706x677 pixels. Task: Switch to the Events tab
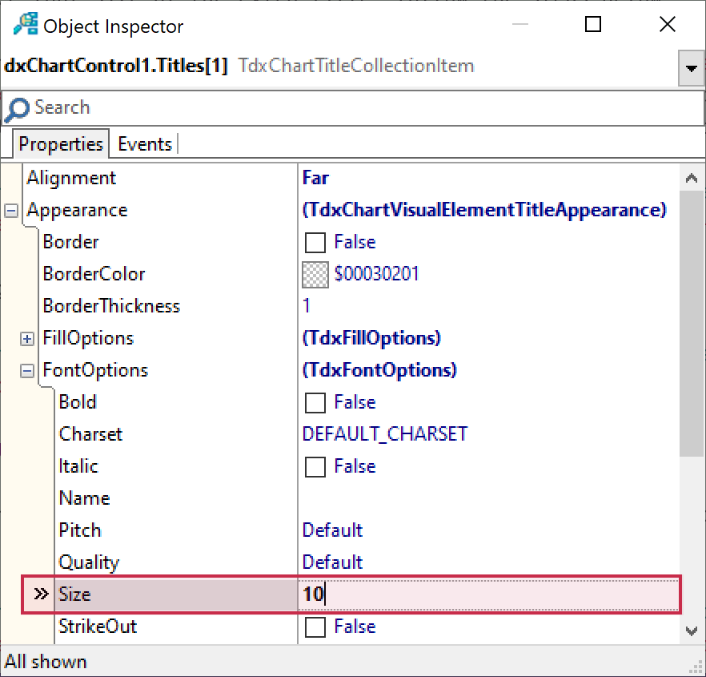145,144
